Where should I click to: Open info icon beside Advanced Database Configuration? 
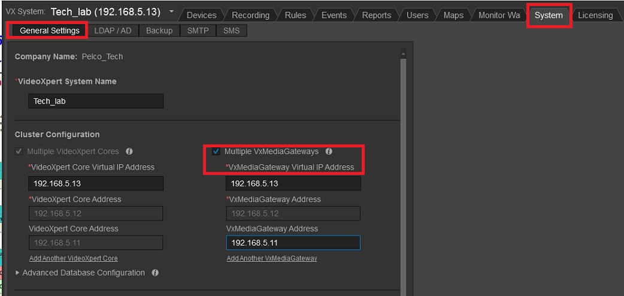(155, 273)
